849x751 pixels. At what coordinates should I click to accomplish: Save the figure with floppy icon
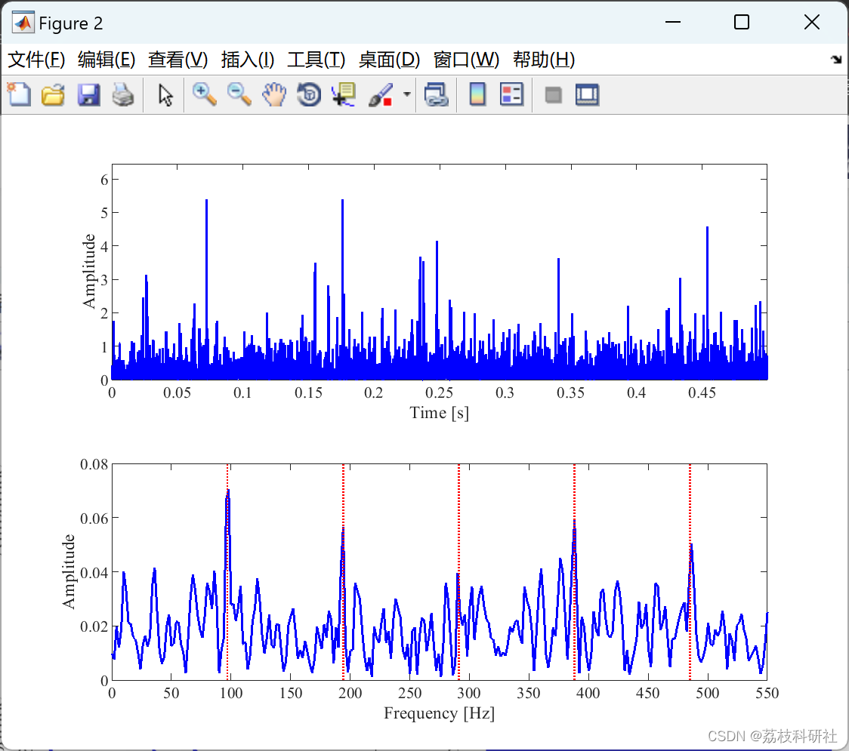tap(88, 94)
